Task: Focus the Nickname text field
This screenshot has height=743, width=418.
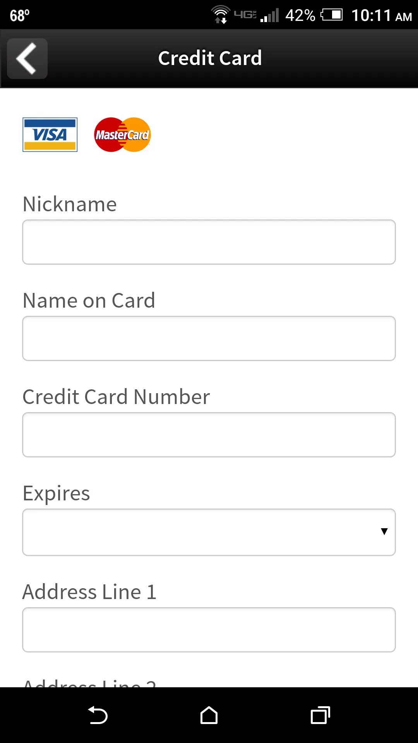Action: (209, 242)
